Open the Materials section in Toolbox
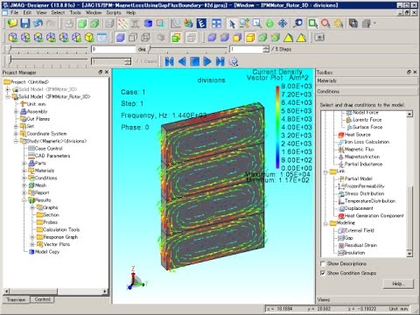This screenshot has height=315, width=420. tap(367, 81)
